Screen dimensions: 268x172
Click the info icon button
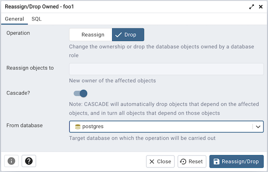tap(12, 161)
